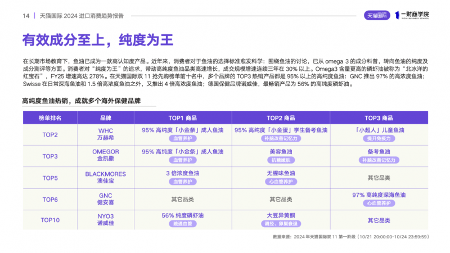Click the NYO3 诺威佳 brand cell
This screenshot has width=450, height=253.
click(x=106, y=220)
